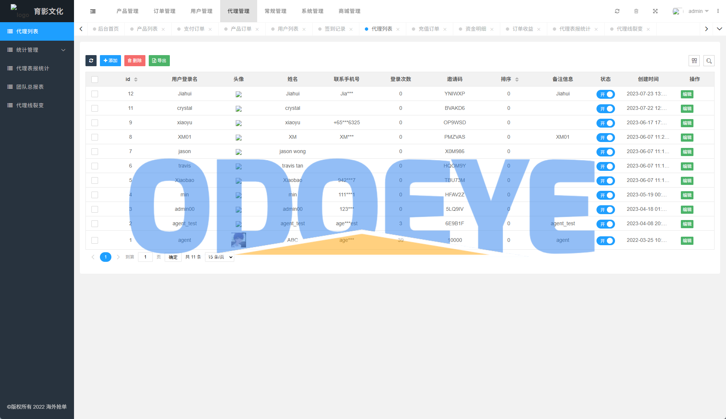The height and width of the screenshot is (419, 726).
Task: Click the trash cache-clear icon in header
Action: coord(636,11)
